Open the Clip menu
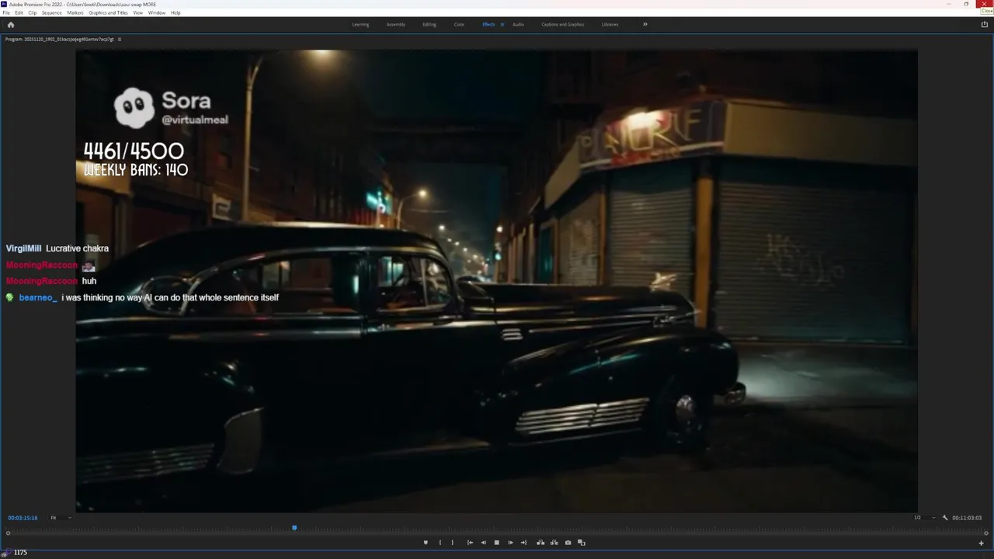 [32, 12]
